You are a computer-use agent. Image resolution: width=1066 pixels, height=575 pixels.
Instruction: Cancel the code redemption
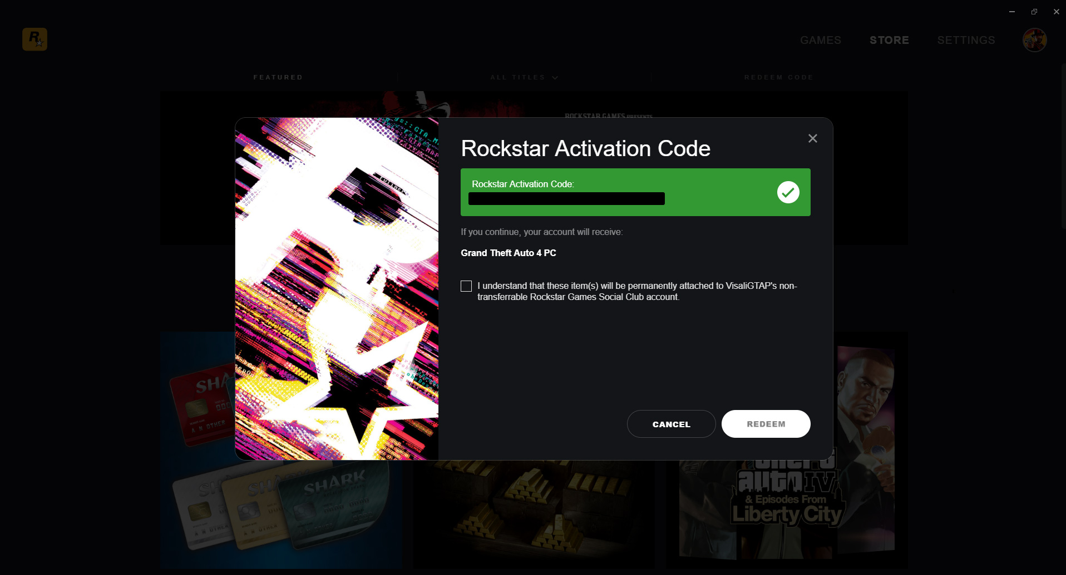click(x=671, y=424)
